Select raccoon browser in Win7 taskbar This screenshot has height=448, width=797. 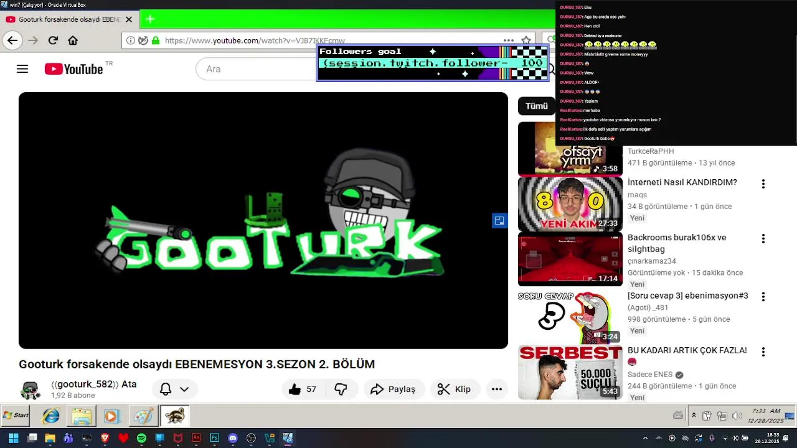tap(174, 416)
